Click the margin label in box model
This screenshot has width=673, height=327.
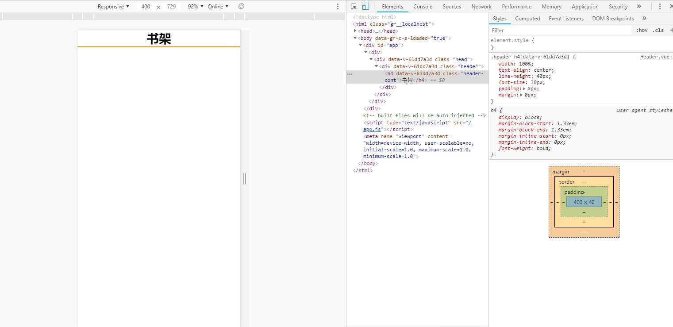[561, 172]
